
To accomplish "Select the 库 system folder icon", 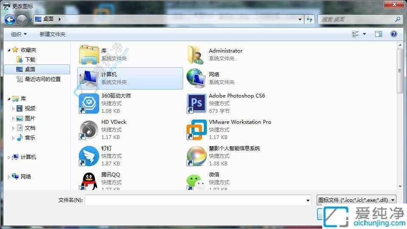I will [x=89, y=55].
